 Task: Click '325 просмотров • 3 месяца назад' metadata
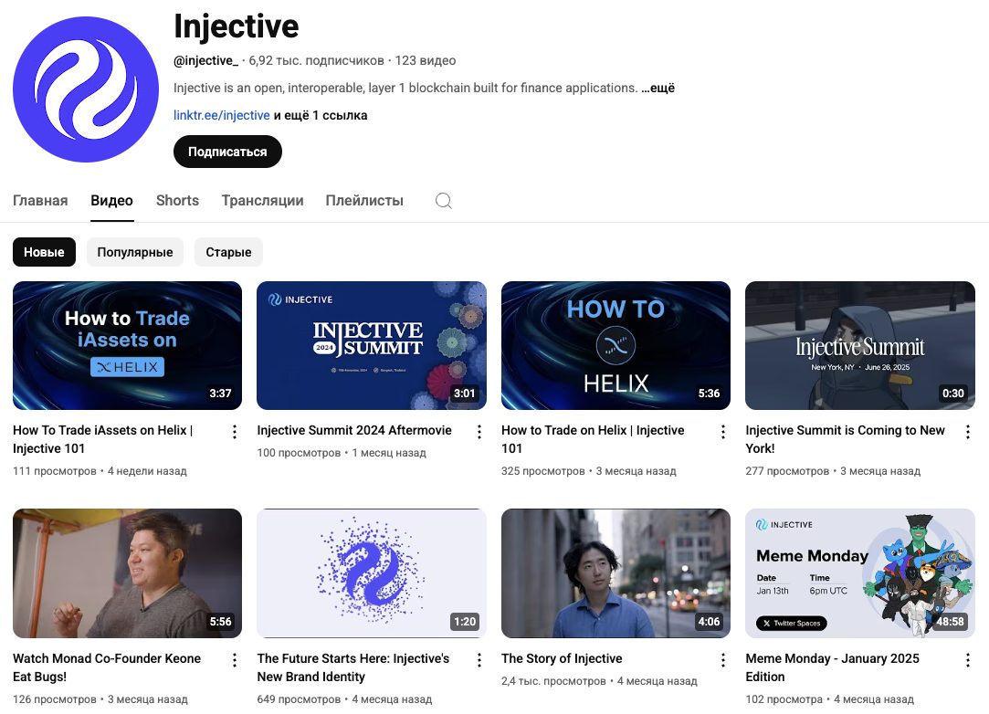click(x=588, y=471)
